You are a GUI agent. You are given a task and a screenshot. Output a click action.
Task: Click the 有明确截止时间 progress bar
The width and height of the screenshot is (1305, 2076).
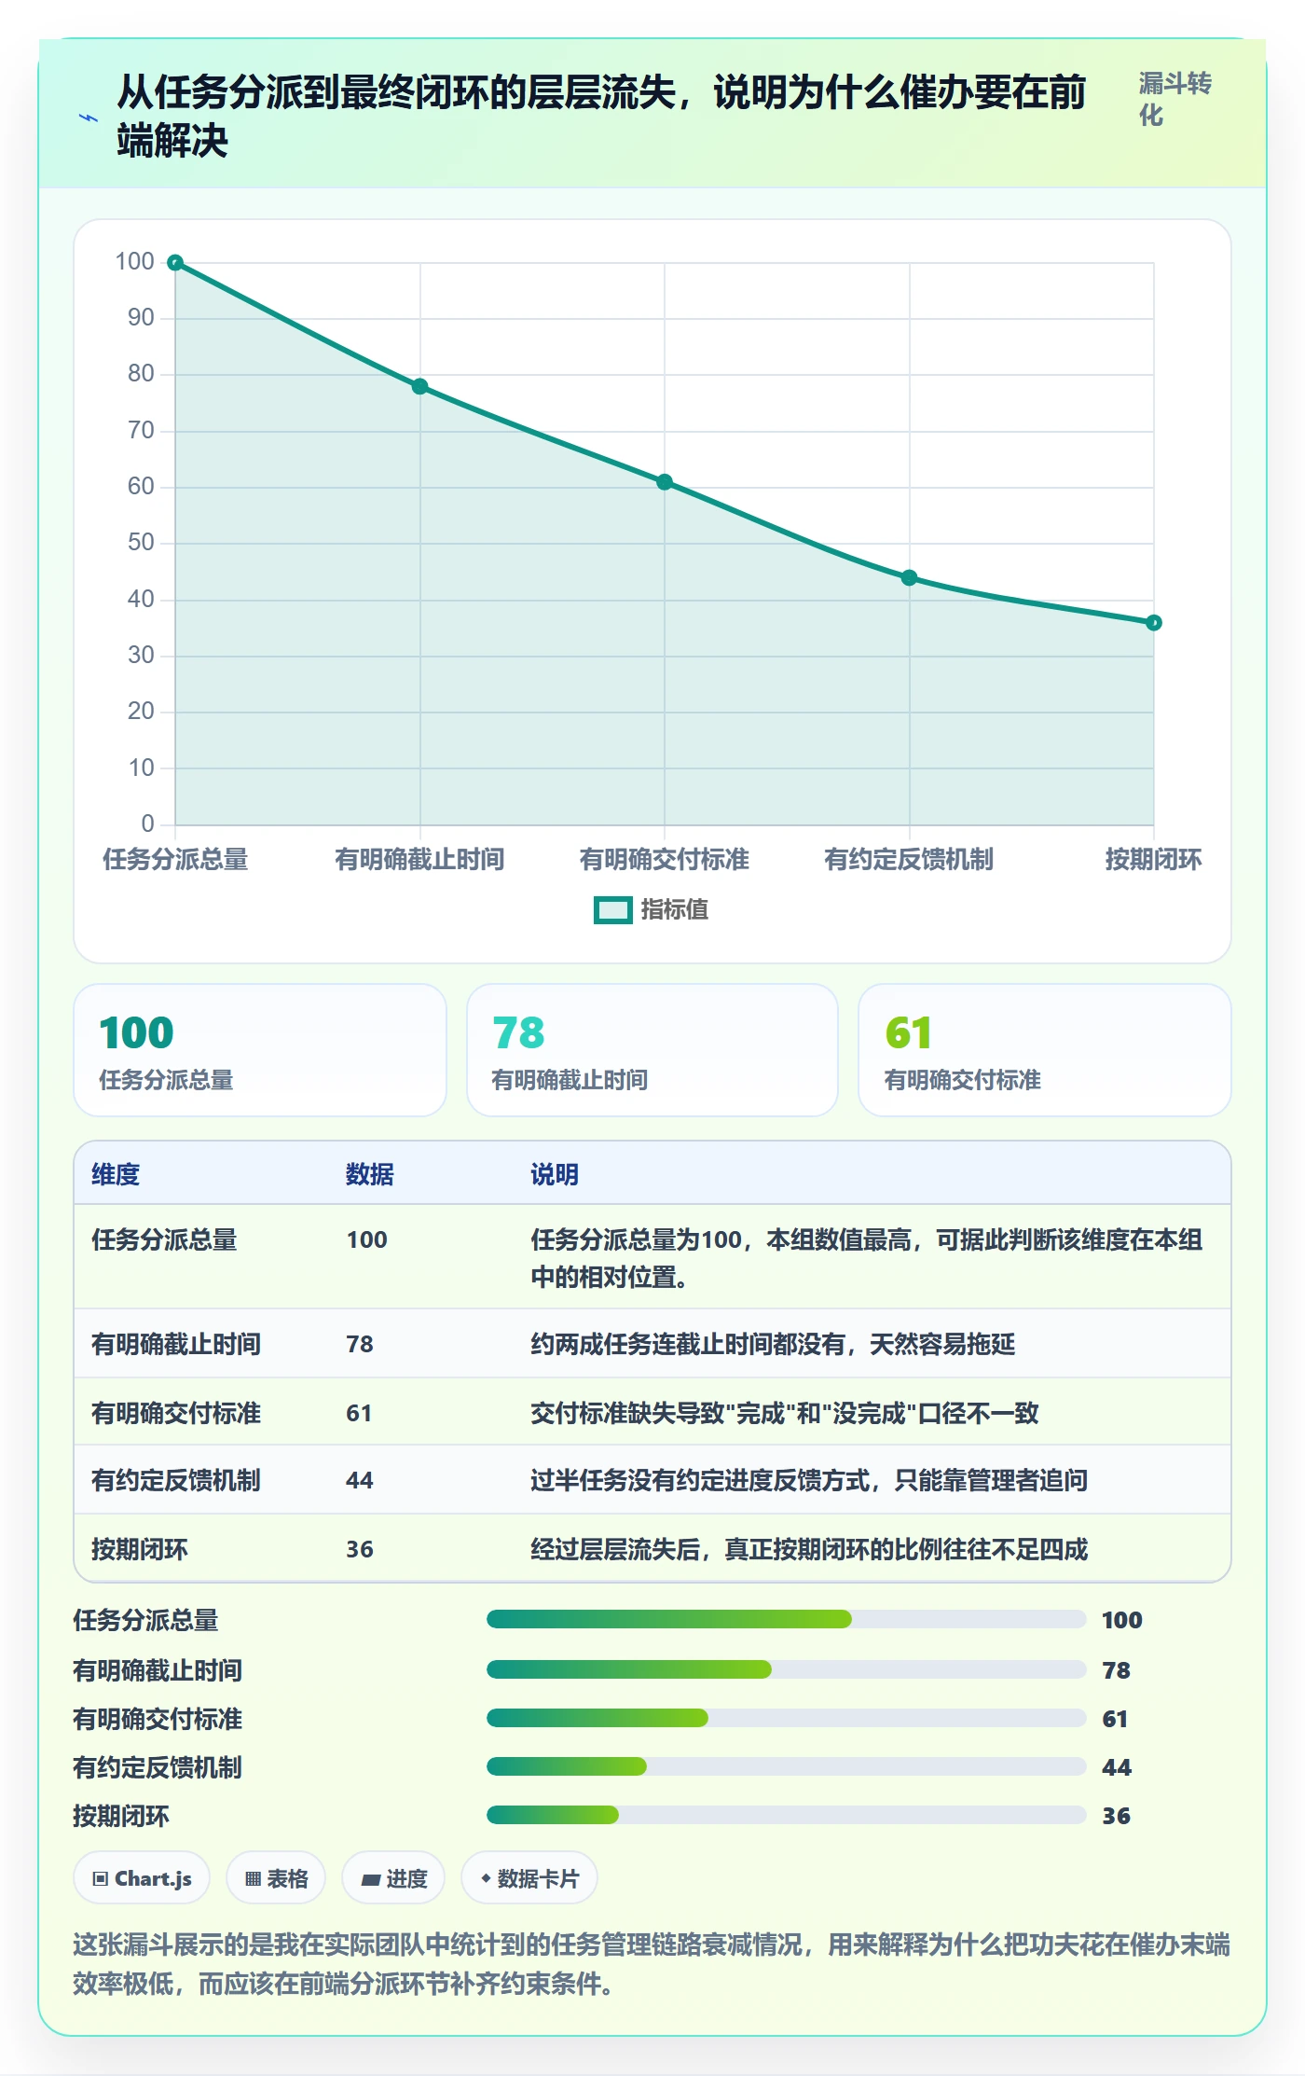[x=787, y=1669]
